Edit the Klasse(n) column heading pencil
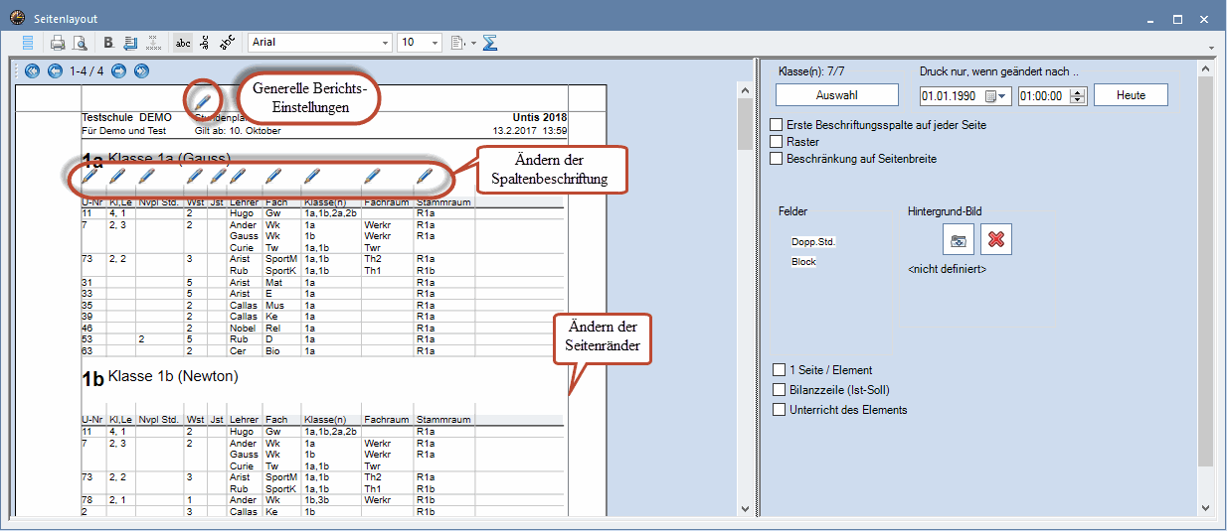This screenshot has height=531, width=1227. click(x=312, y=178)
